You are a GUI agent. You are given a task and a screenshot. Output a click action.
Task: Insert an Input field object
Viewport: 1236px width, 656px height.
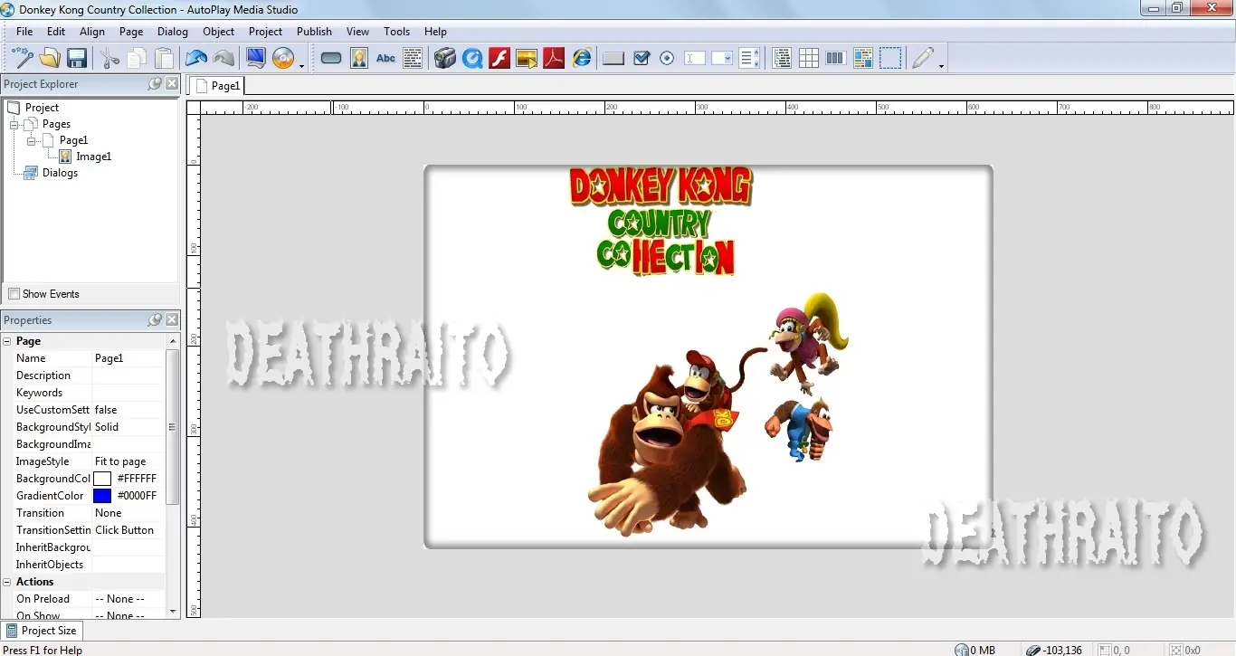click(695, 59)
